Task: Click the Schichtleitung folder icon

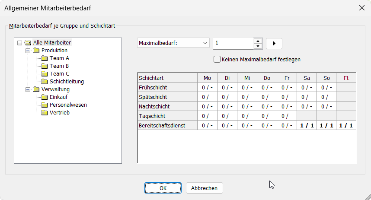Action: [44, 82]
